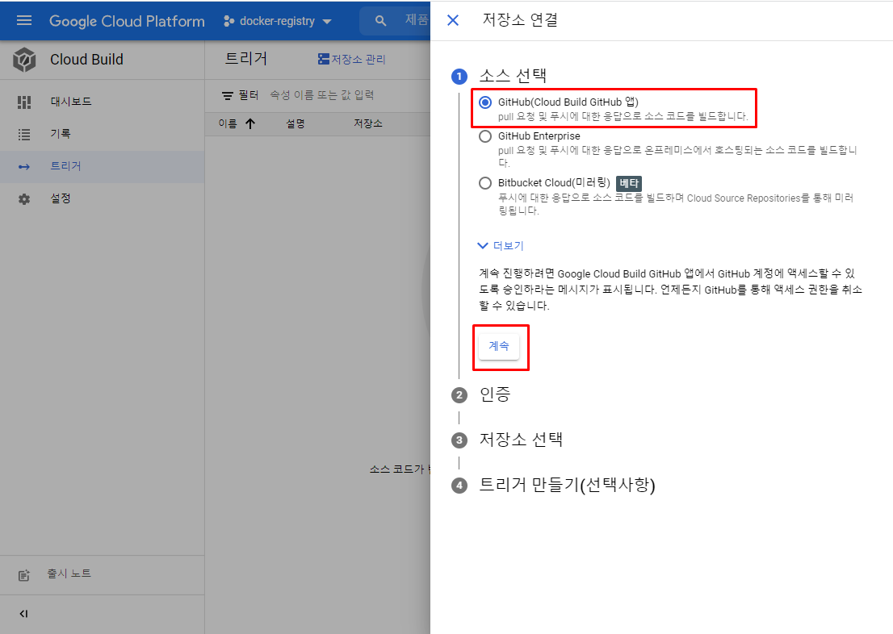Click the step 1 소스 선택 heading
893x634 pixels.
[x=514, y=76]
